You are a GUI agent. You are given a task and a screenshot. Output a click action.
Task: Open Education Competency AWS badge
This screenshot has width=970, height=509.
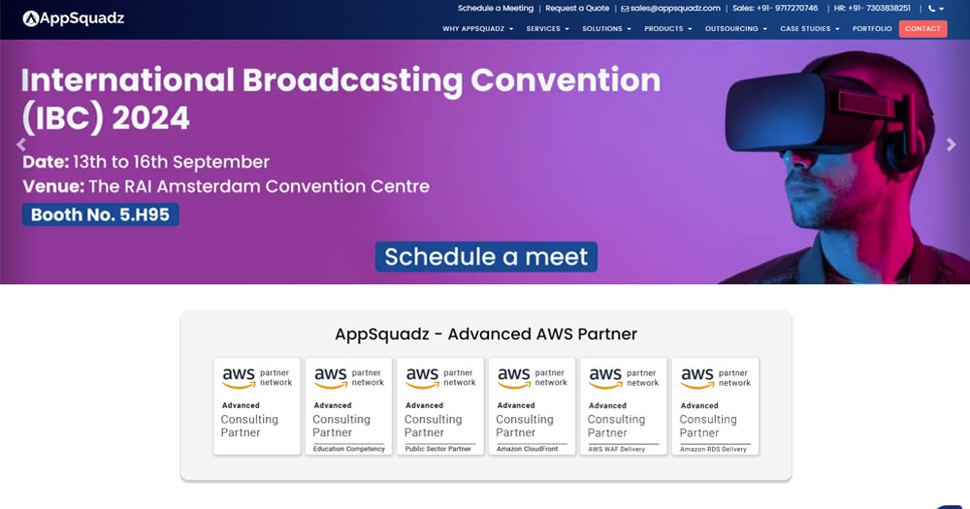pyautogui.click(x=349, y=406)
